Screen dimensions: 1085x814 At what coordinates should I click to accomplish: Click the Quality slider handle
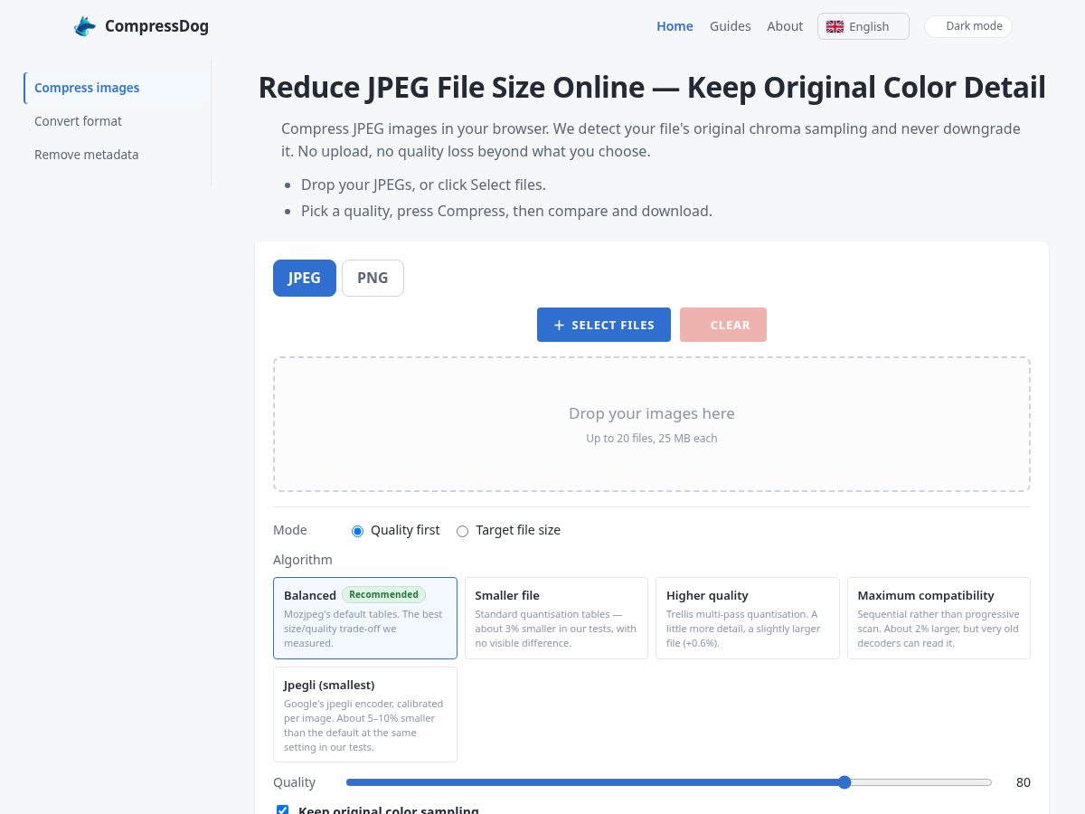pyautogui.click(x=844, y=782)
